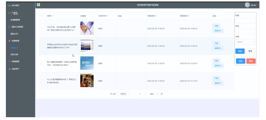This screenshot has width=266, height=120.
Task: Click the blue 添加 button
Action: click(241, 61)
